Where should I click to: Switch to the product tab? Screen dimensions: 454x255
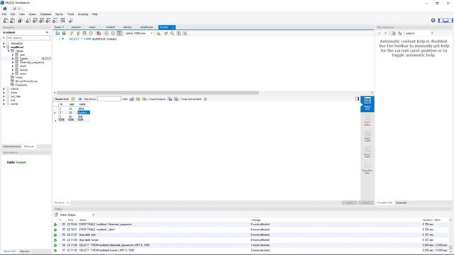pos(76,27)
